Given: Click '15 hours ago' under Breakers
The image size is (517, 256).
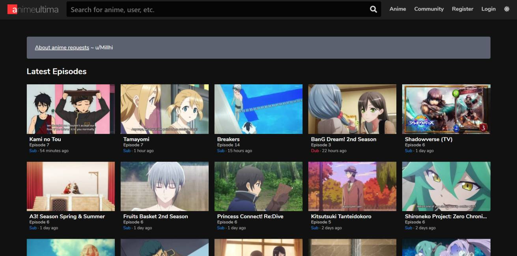Looking at the screenshot, I should pyautogui.click(x=240, y=151).
